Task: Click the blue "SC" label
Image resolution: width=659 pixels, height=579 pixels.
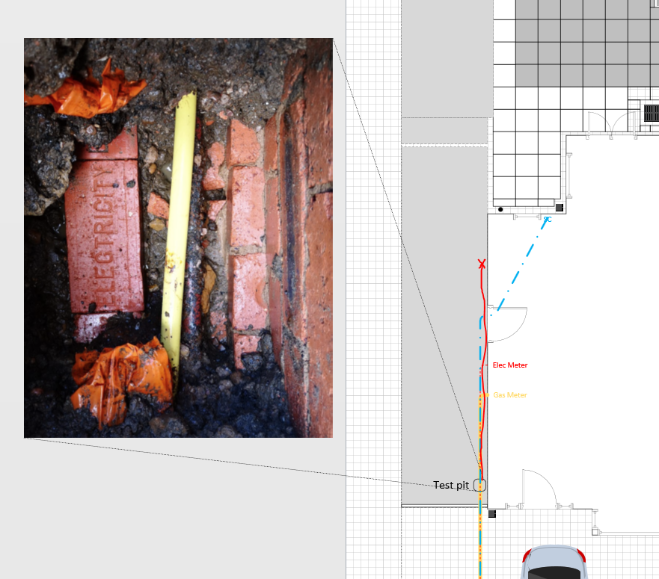Action: [548, 220]
